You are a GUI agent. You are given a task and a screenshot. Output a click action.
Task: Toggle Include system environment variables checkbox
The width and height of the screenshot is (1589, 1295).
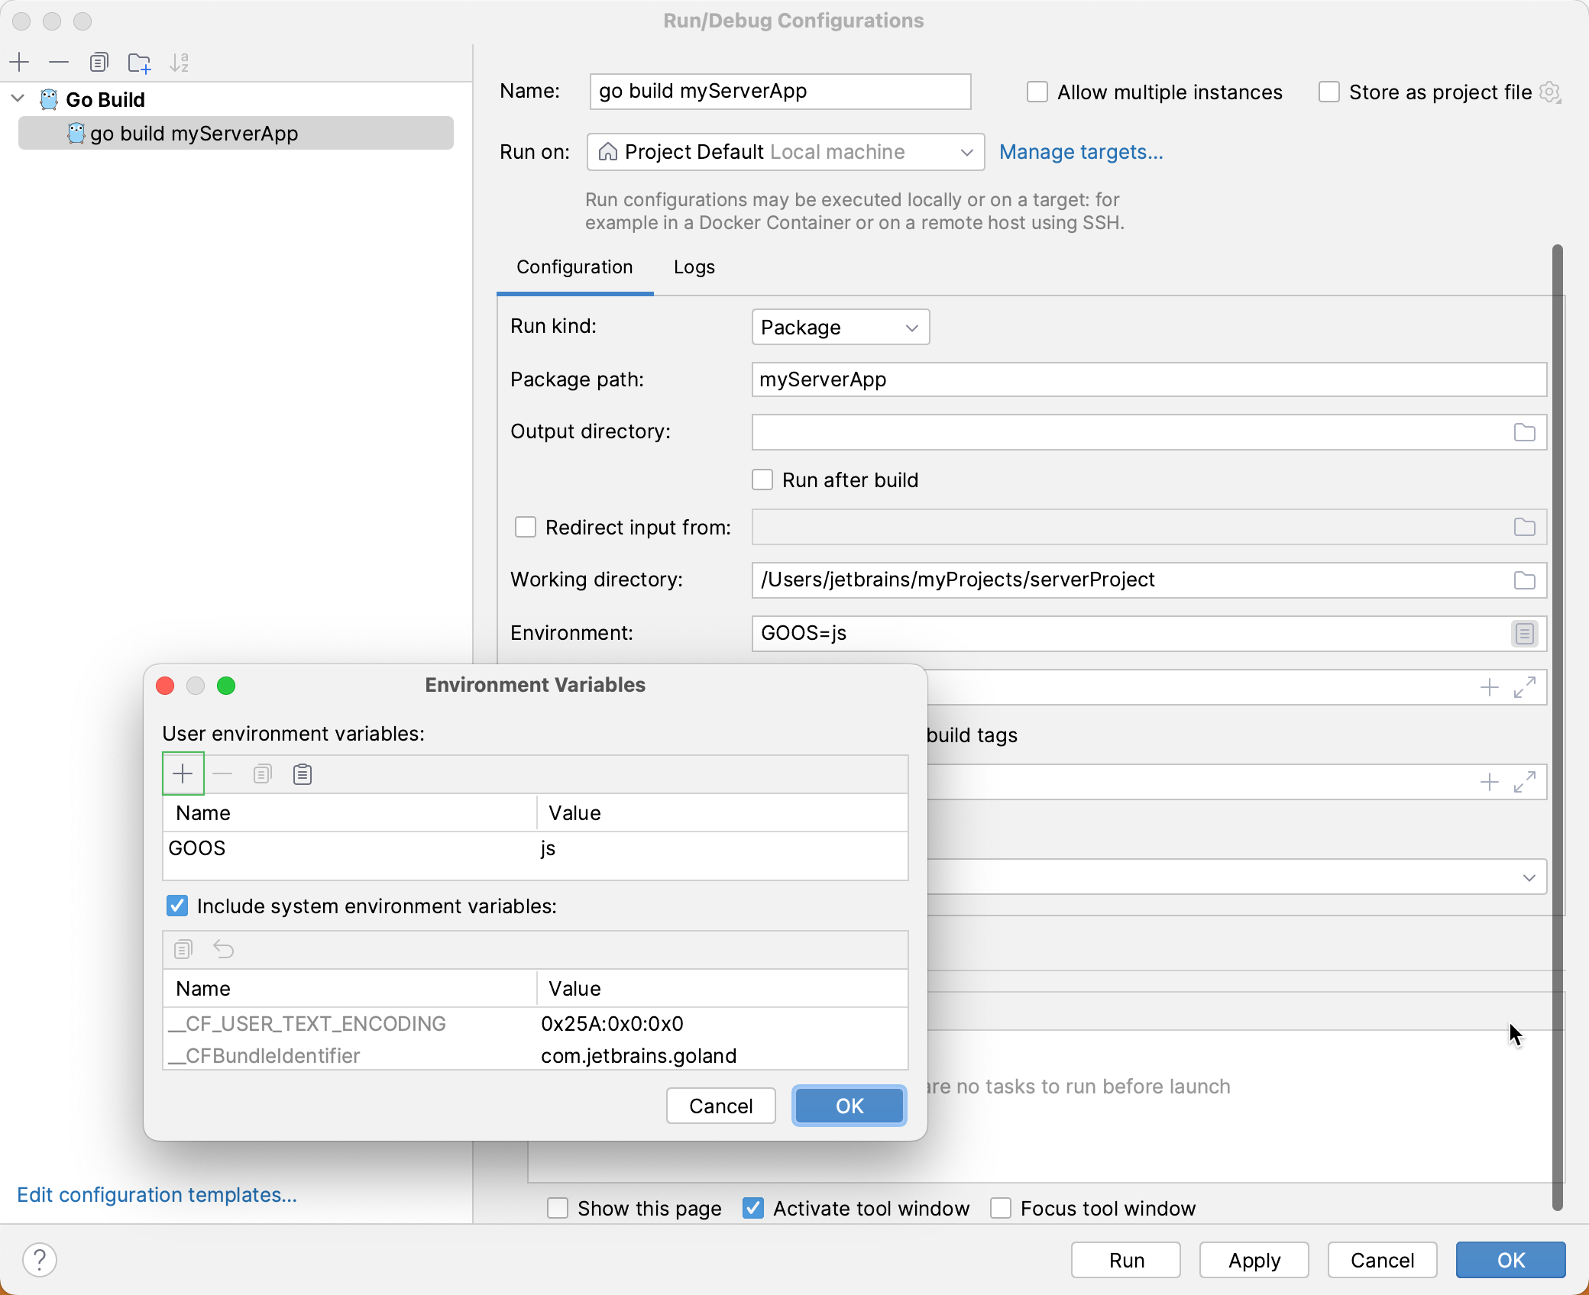[176, 906]
